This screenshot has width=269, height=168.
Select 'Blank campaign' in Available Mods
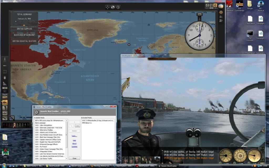coord(40,123)
